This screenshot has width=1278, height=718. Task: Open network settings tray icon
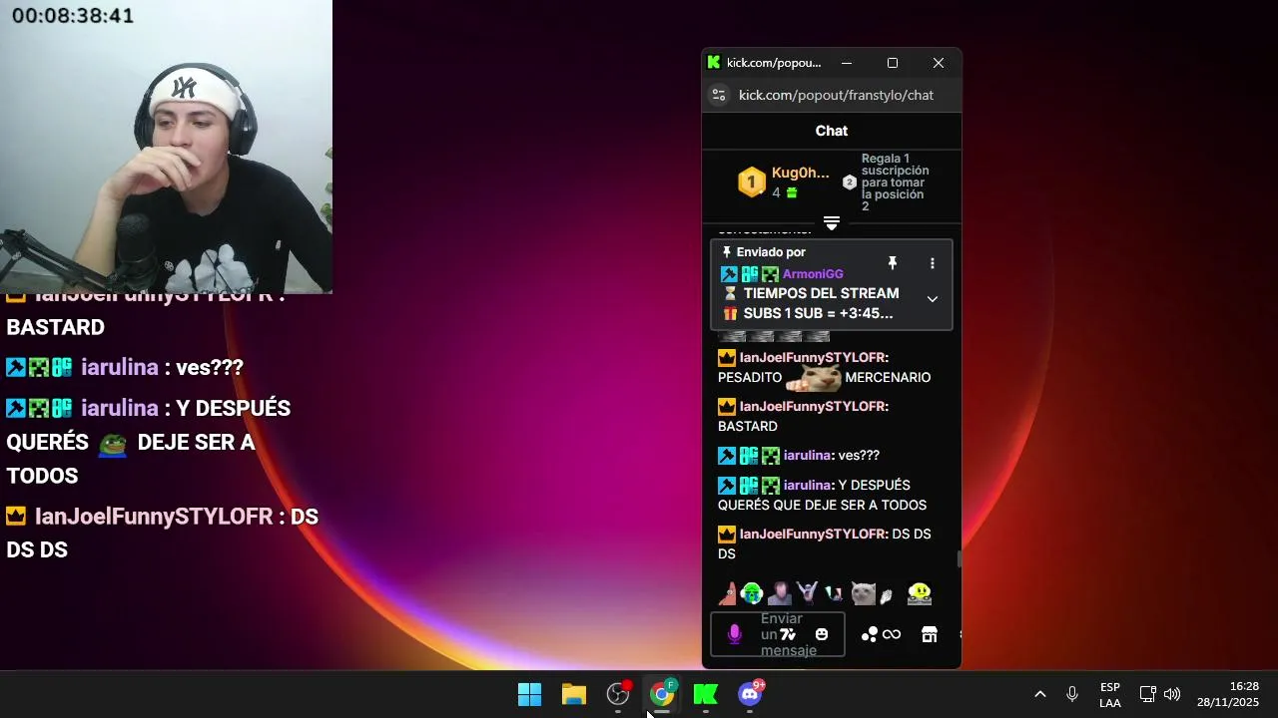(x=1148, y=694)
